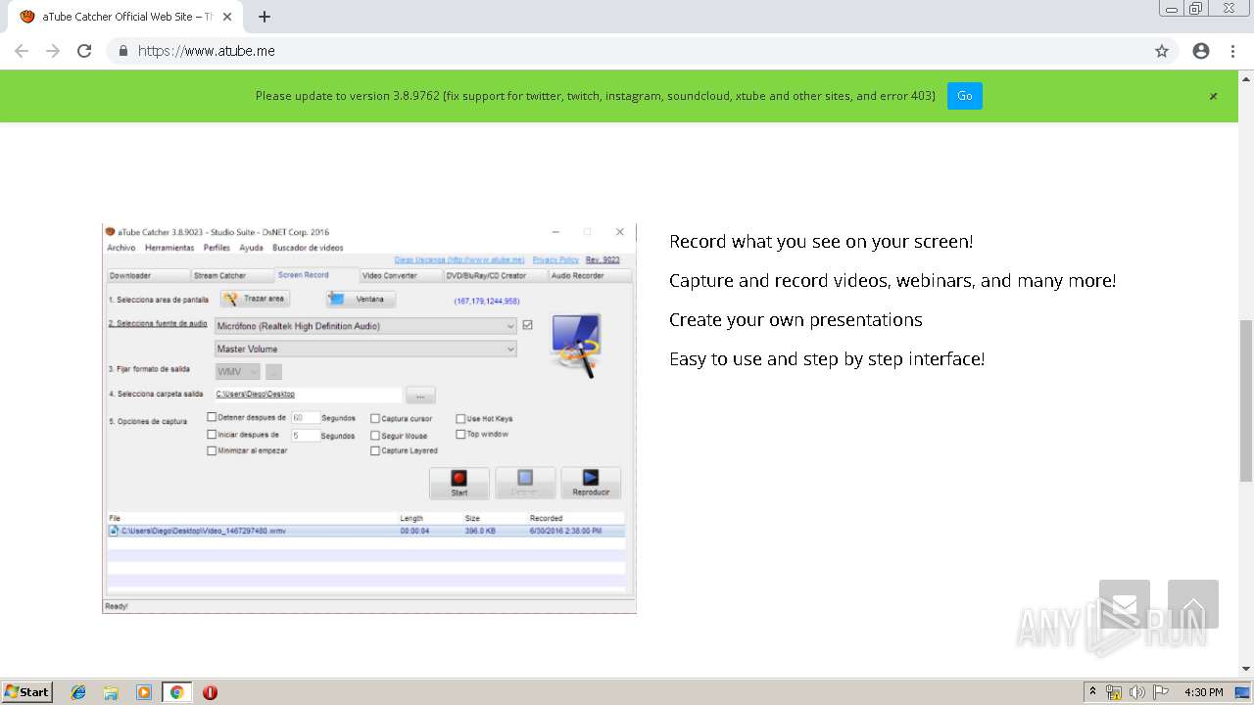This screenshot has width=1254, height=705.
Task: Click the 4:30 PM clock
Action: (1203, 692)
